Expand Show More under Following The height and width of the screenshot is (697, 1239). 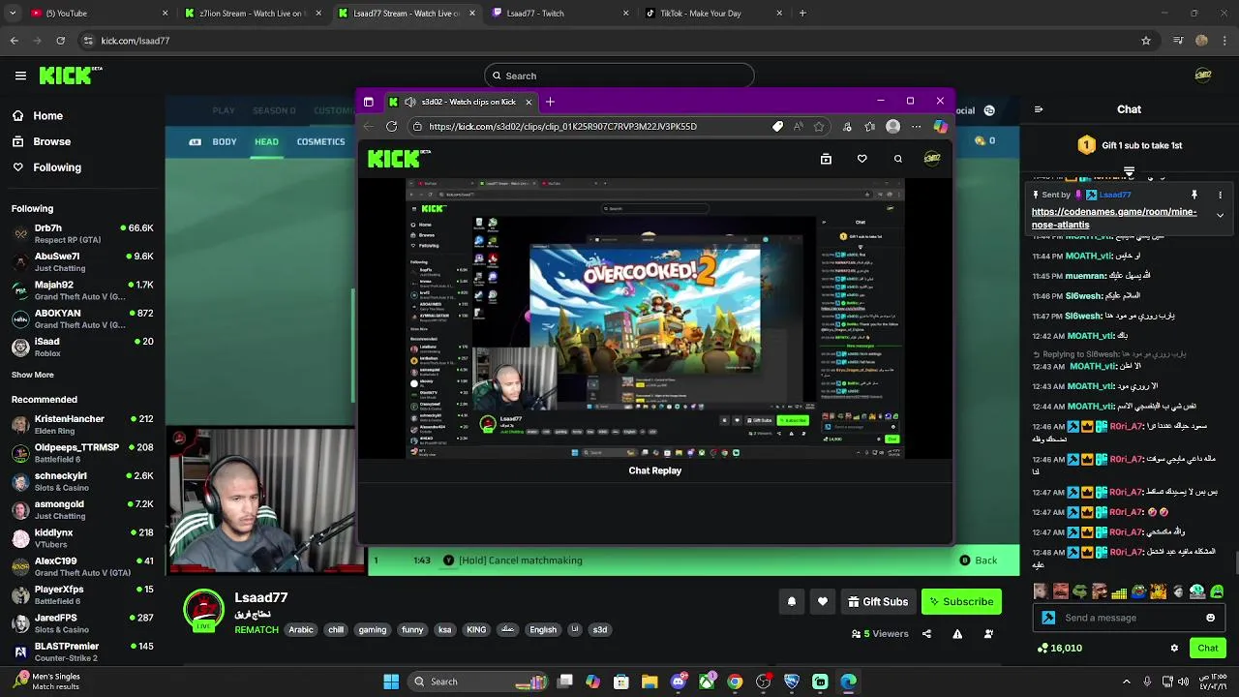33,375
